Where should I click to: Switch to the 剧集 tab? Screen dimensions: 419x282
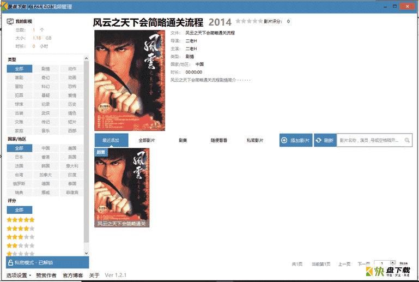pyautogui.click(x=183, y=140)
